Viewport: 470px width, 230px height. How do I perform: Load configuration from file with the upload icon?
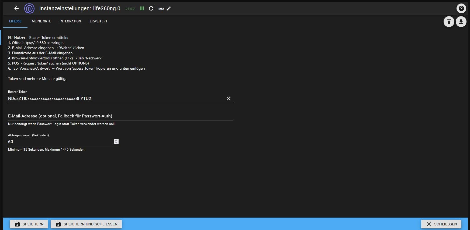pyautogui.click(x=449, y=22)
